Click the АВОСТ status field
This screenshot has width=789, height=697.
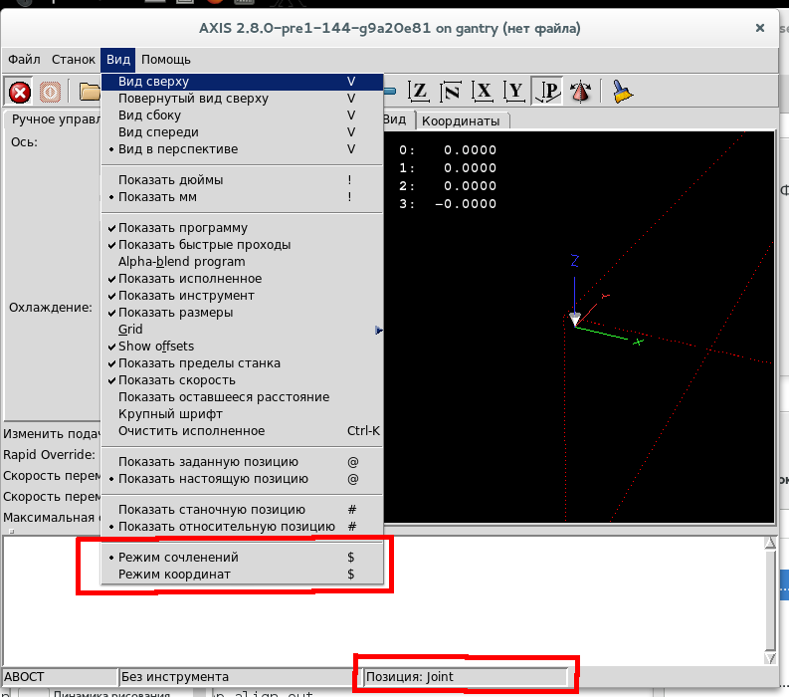60,677
